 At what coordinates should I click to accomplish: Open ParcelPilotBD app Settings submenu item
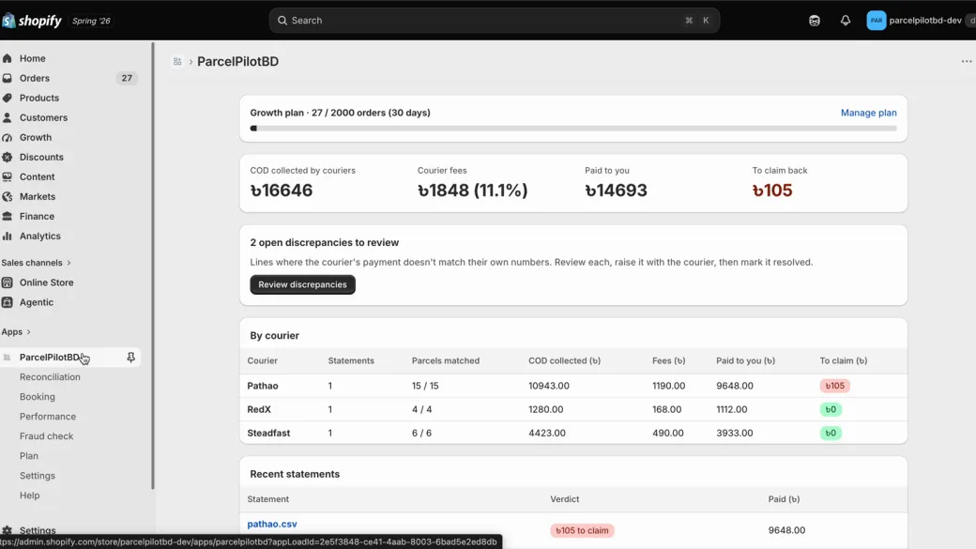tap(38, 476)
